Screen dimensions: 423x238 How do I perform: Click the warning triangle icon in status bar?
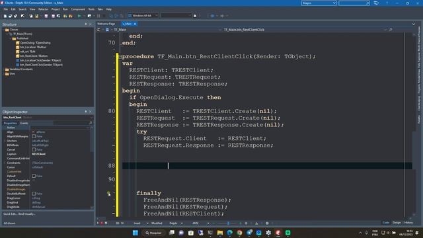(256, 223)
